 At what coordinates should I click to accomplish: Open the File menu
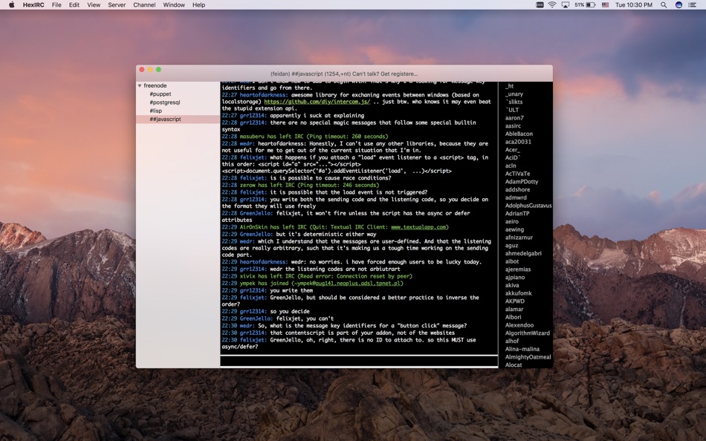click(x=56, y=5)
